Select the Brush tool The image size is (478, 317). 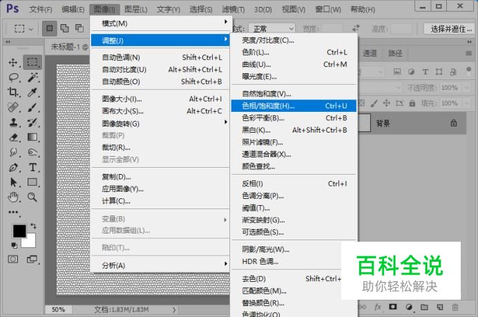coord(32,107)
